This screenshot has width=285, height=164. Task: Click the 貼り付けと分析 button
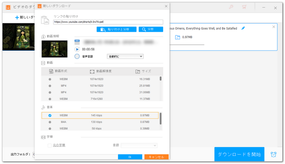[x=116, y=29]
